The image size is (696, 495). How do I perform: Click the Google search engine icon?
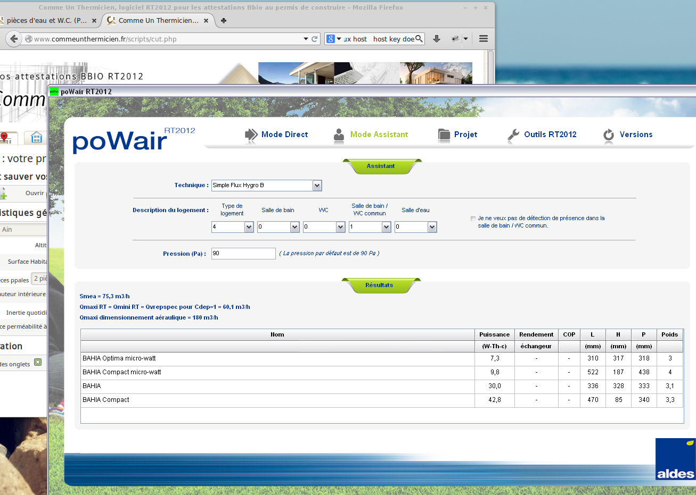331,39
